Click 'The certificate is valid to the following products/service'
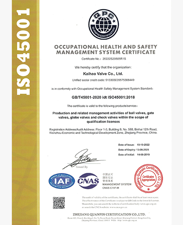This screenshot has height=225, width=183. click(102, 106)
